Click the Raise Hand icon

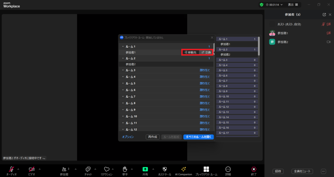click(x=125, y=169)
